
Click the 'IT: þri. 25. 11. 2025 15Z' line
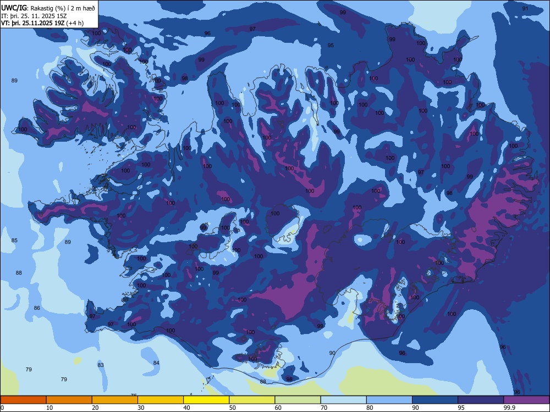click(34, 16)
